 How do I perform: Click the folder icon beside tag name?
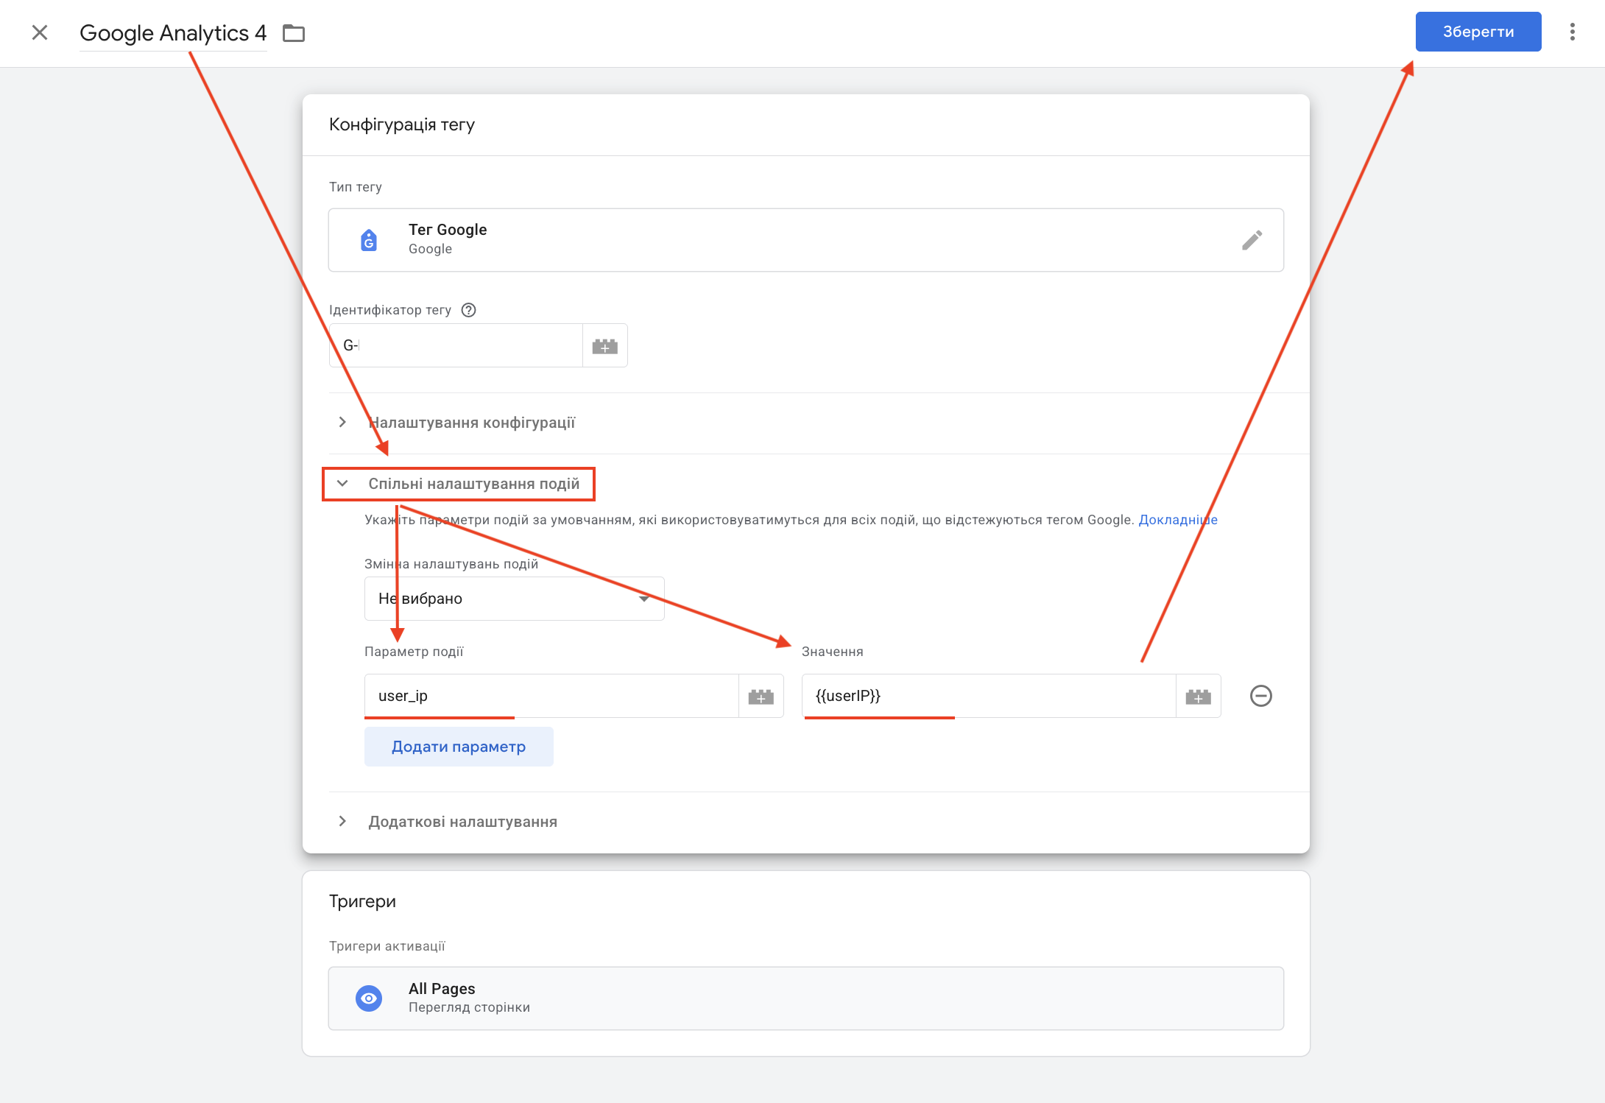point(294,33)
